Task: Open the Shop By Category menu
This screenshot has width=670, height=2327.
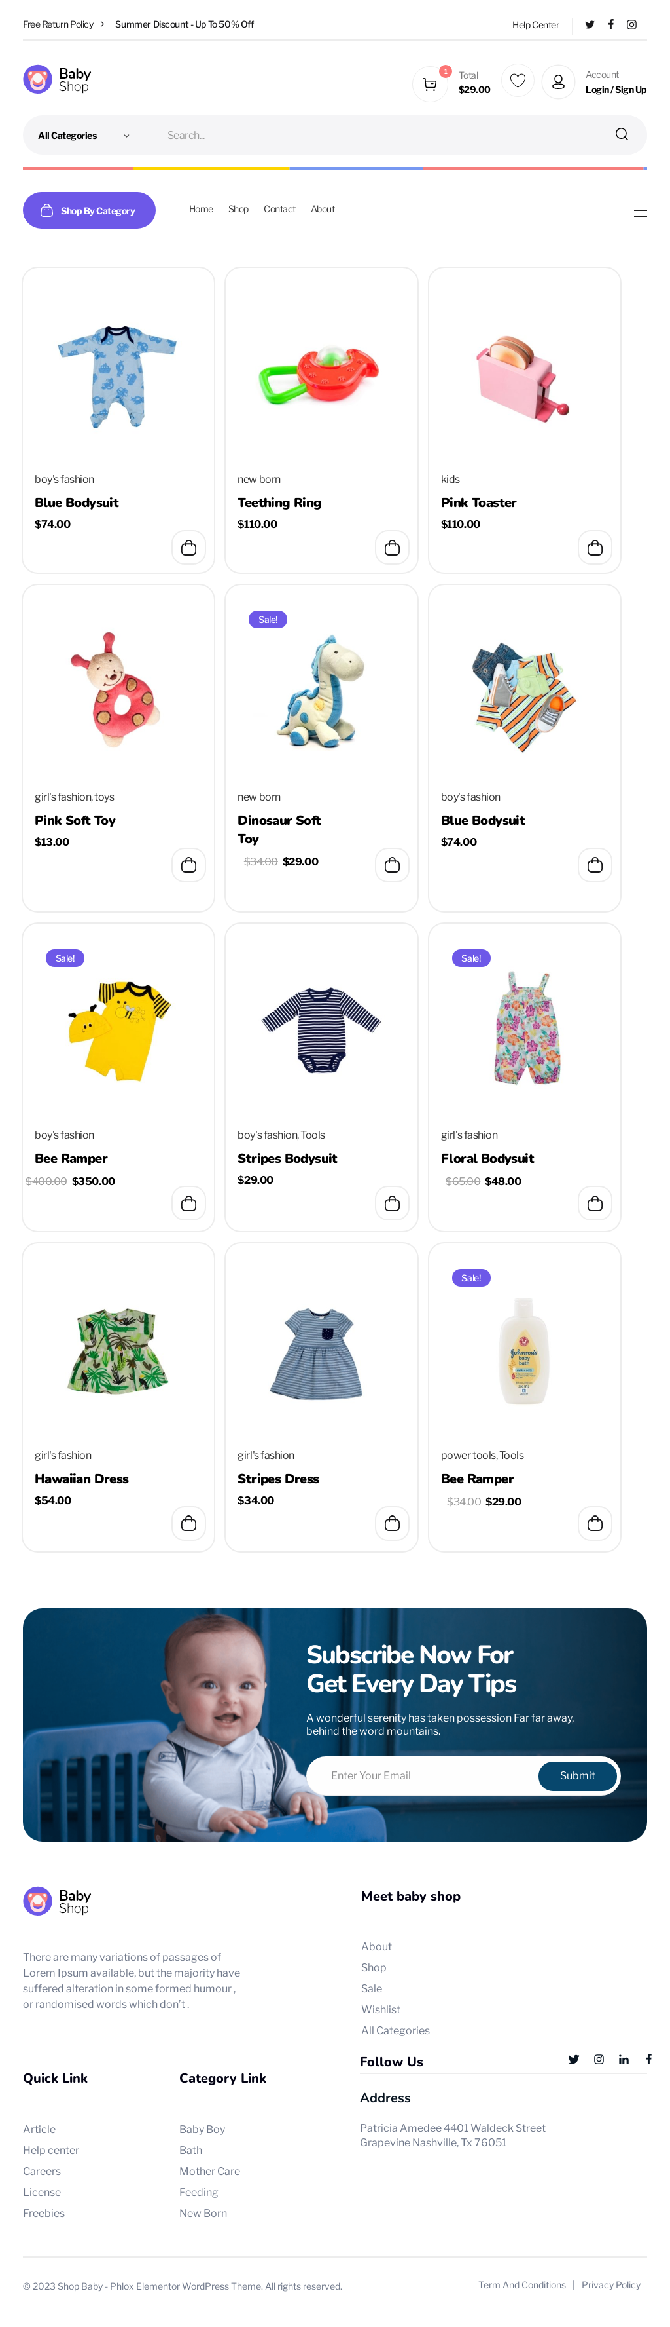Action: click(x=89, y=210)
